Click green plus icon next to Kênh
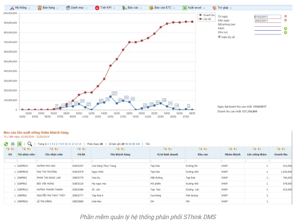The height and width of the screenshot is (224, 295). pyautogui.click(x=285, y=28)
